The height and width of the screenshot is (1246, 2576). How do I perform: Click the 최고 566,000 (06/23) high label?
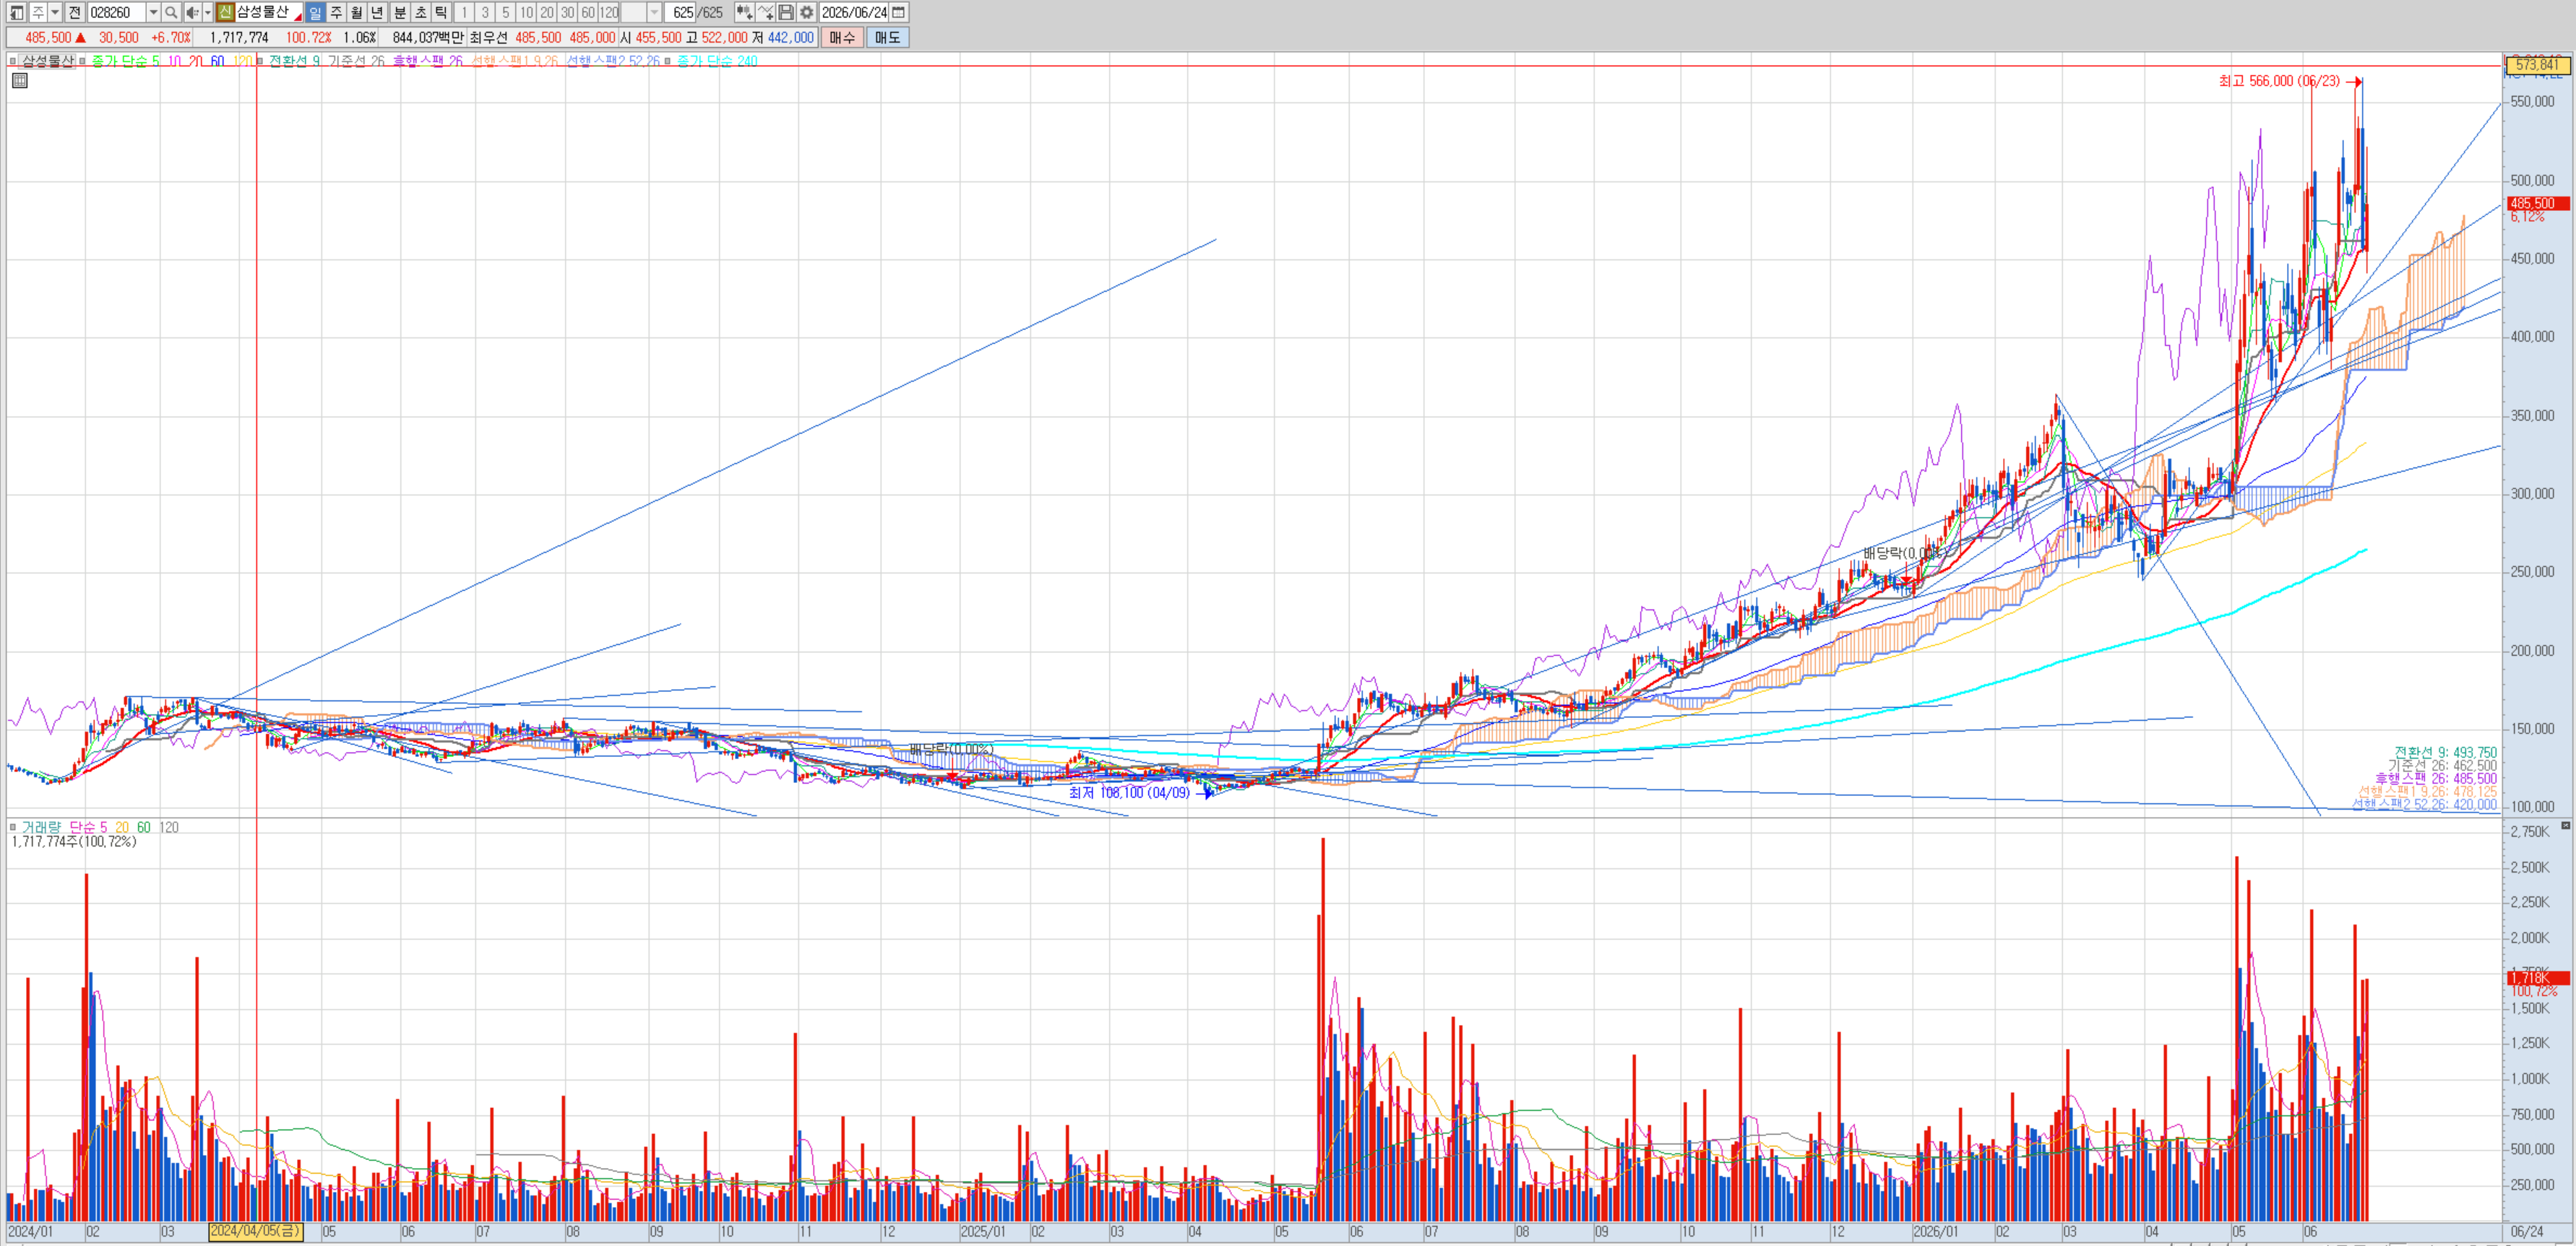click(x=2279, y=81)
